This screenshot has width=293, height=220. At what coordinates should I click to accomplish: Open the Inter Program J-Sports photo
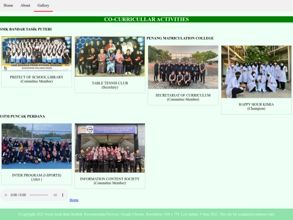(x=36, y=146)
